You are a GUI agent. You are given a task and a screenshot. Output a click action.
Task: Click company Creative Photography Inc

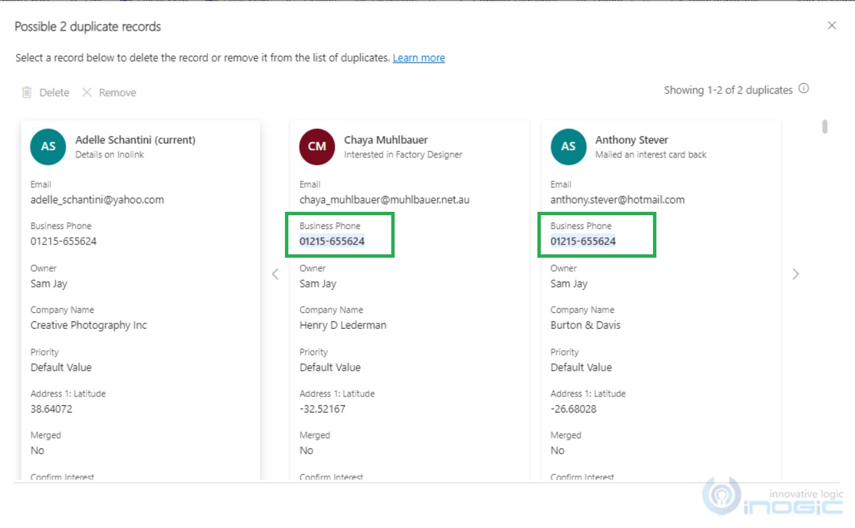pyautogui.click(x=89, y=325)
